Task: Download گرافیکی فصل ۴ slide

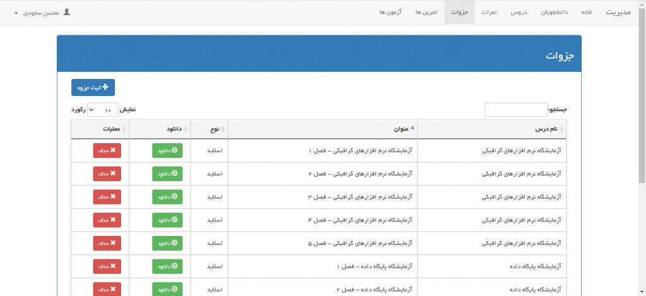Action: pyautogui.click(x=167, y=220)
